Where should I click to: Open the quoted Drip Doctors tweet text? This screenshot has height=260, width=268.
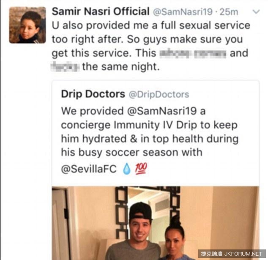coord(150,139)
